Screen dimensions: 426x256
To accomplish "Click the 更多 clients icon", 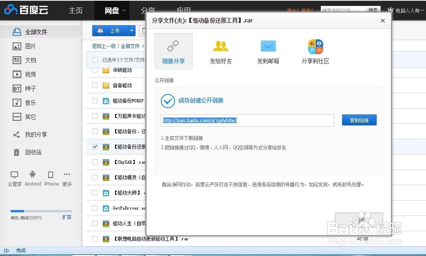I will click(x=67, y=174).
